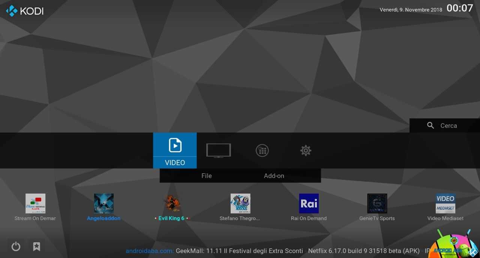480x258 pixels.
Task: Click the Rai On Demand label
Action: click(309, 218)
